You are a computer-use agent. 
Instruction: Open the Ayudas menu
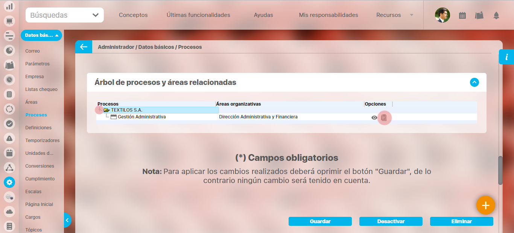coord(263,15)
